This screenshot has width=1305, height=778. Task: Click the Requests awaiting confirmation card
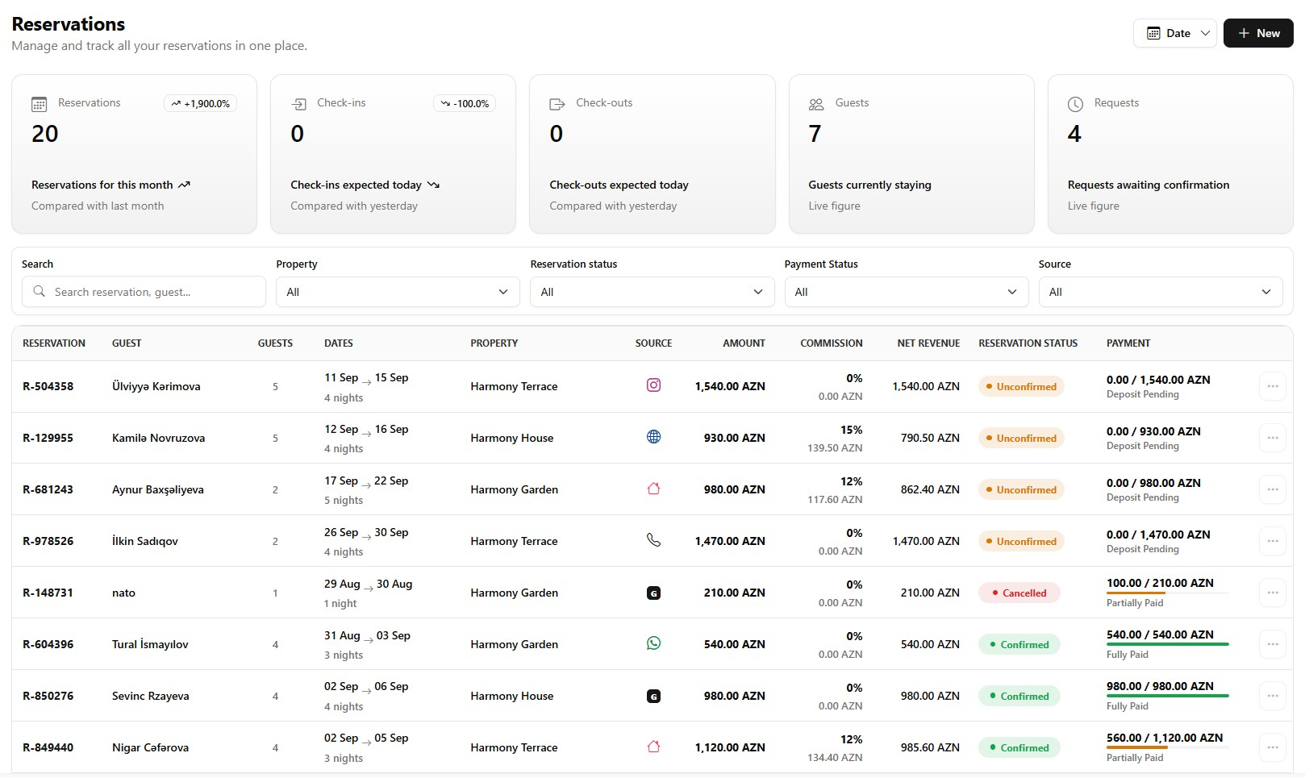point(1170,154)
